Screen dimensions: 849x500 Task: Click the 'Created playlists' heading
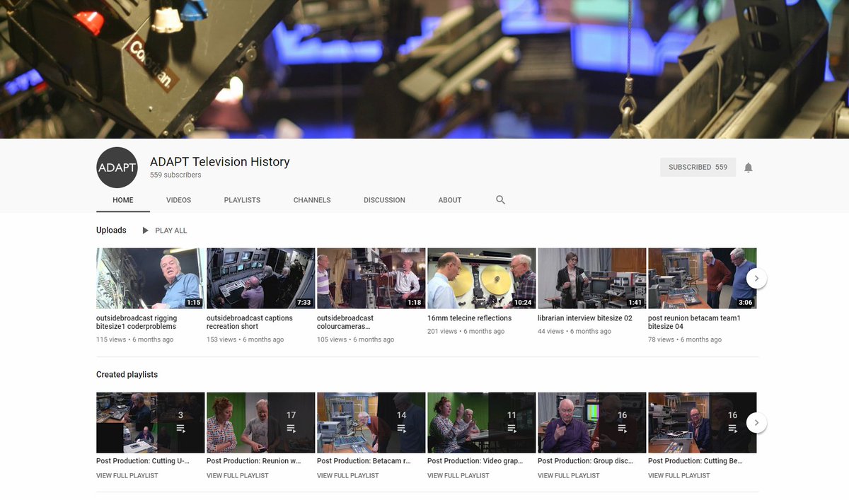pyautogui.click(x=127, y=375)
